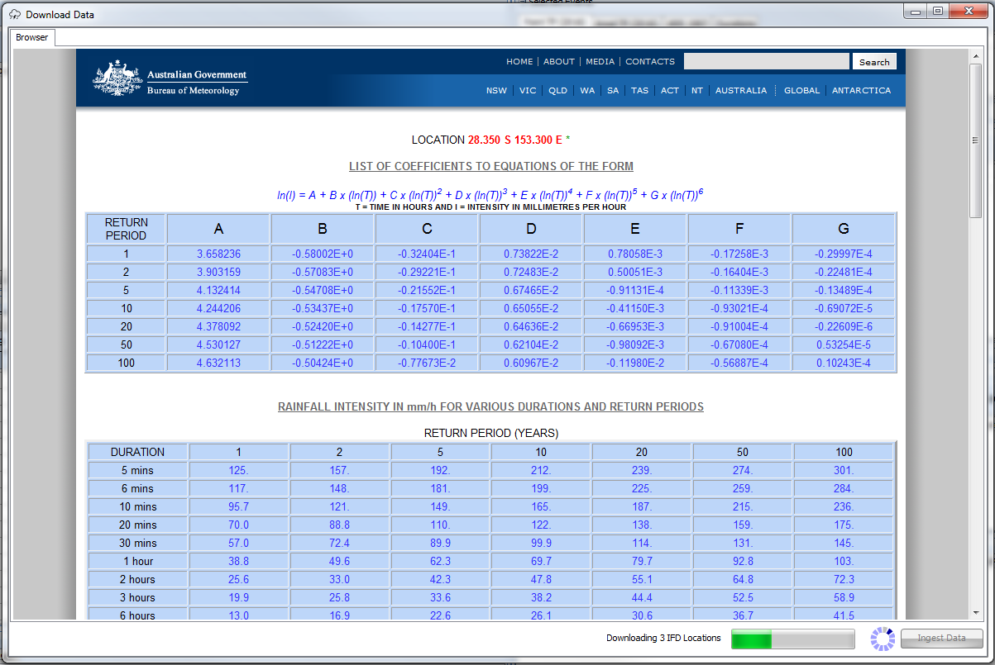Screen dimensions: 995x665
Task: Click the loading spinner icon
Action: [x=883, y=638]
